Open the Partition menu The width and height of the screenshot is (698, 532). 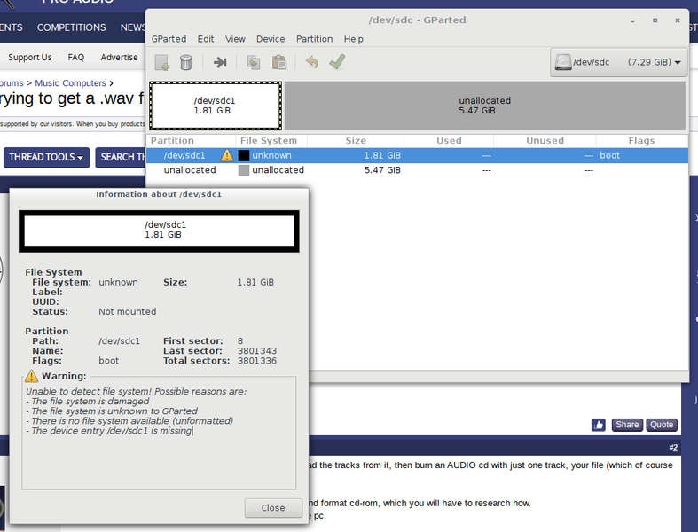(x=314, y=39)
